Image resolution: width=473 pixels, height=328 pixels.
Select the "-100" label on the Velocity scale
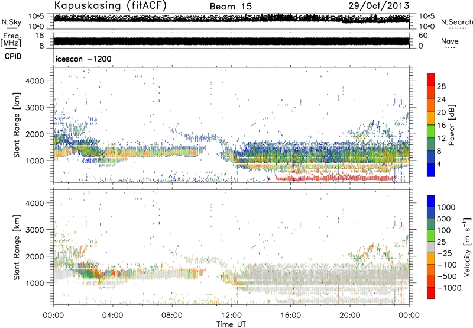447,265
